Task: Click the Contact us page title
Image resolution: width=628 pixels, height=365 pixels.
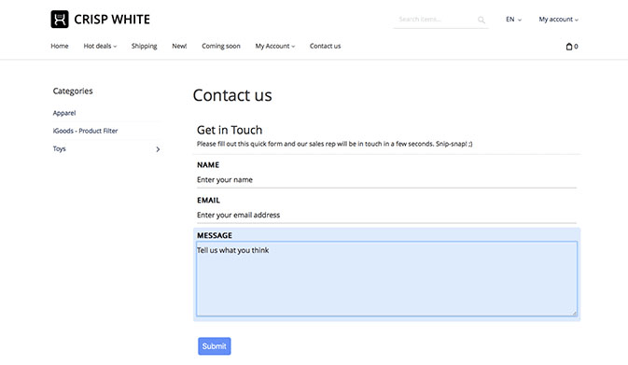Action: [232, 95]
